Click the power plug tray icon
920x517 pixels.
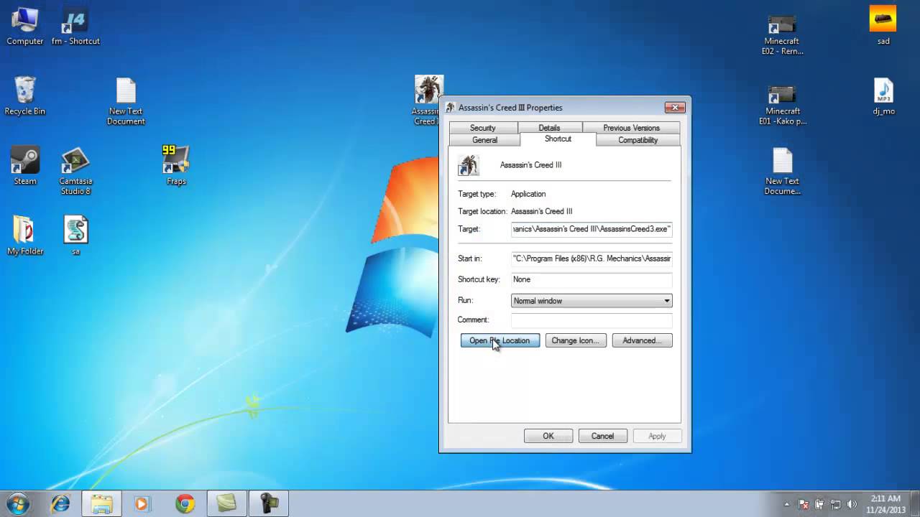[819, 504]
